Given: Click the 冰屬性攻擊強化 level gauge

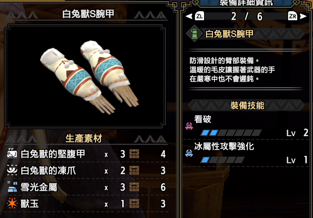Looking at the screenshot, I should coord(222,160).
